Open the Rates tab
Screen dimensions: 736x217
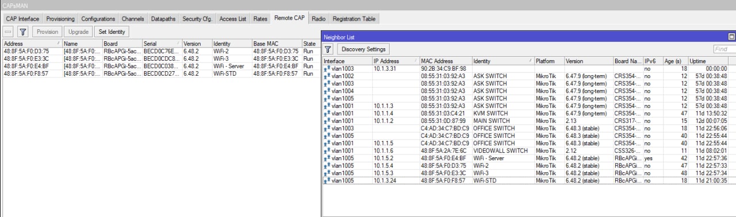click(x=260, y=19)
